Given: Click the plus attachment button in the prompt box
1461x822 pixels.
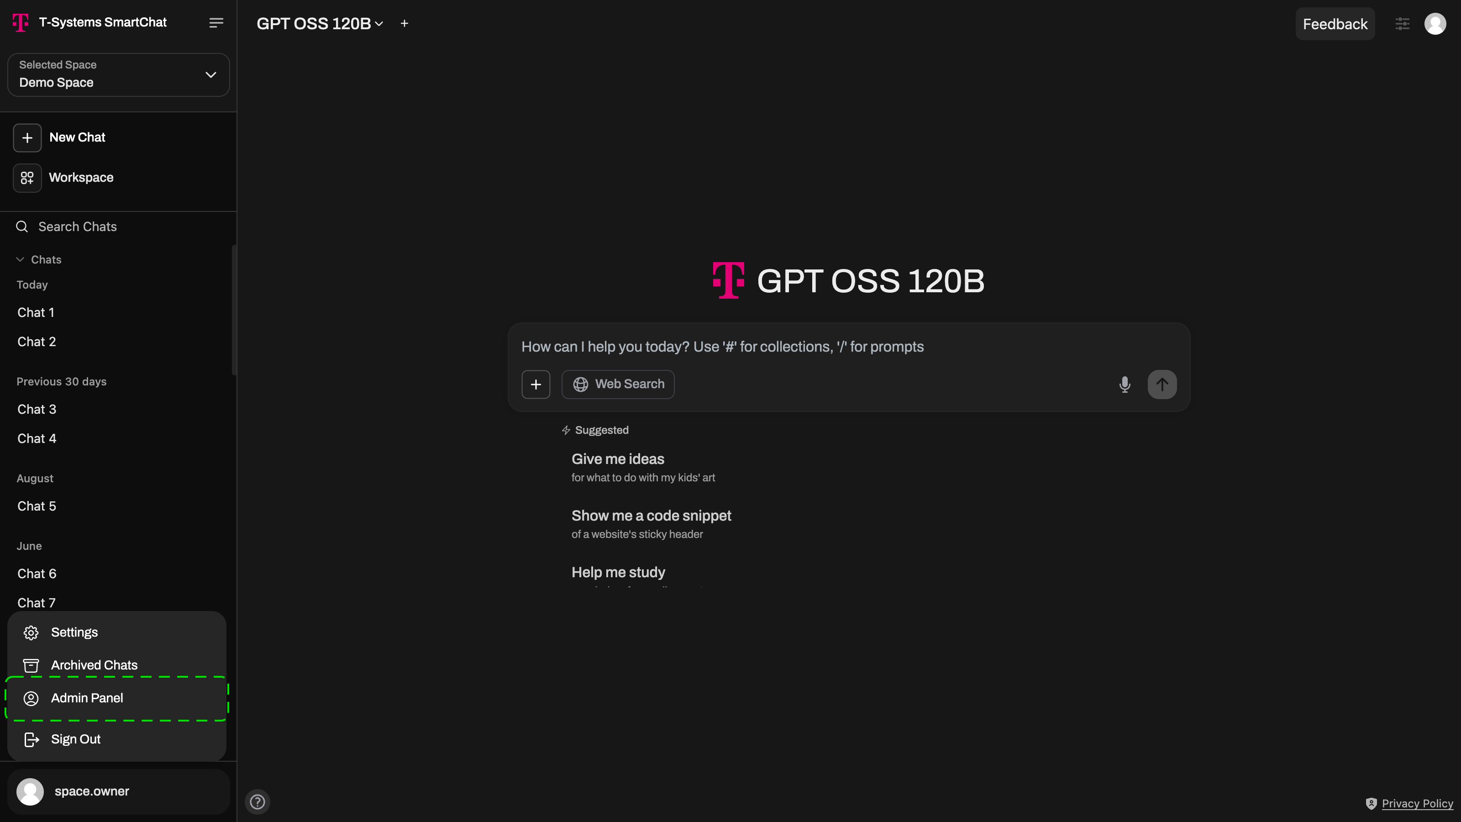Looking at the screenshot, I should 536,385.
